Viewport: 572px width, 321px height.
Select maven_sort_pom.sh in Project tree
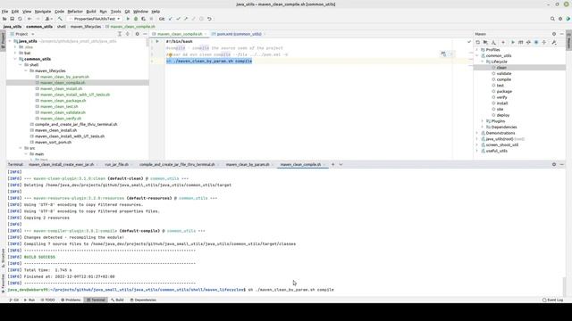[x=54, y=143]
